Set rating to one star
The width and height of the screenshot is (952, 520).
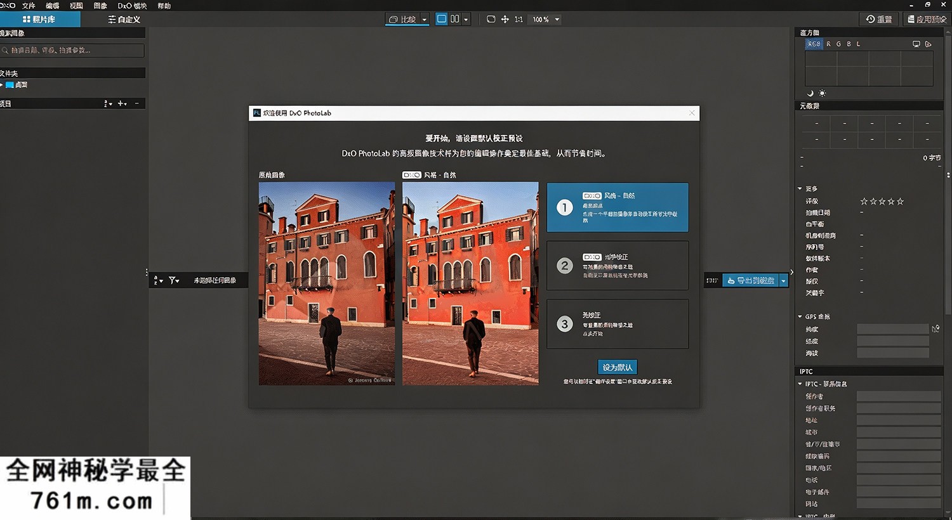click(x=864, y=201)
